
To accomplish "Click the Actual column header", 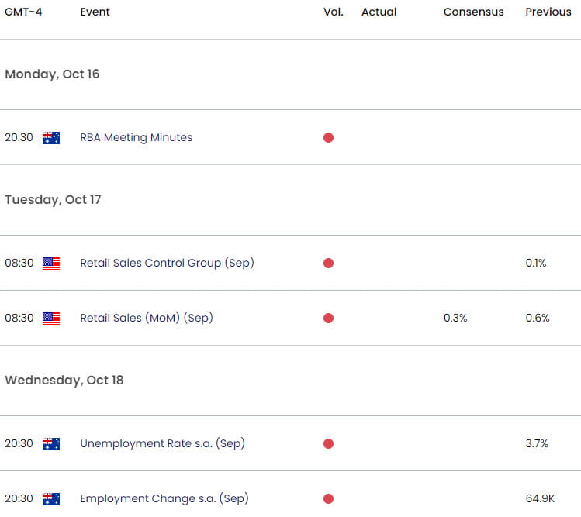I will [x=379, y=12].
